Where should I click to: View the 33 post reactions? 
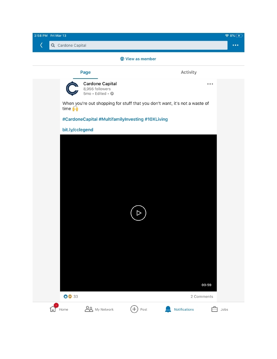71,296
